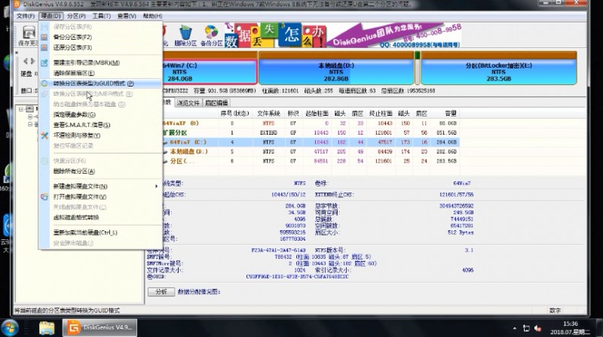Select 重建主引导记录(MBR) menu entry
Screen dimensions: 603x337
pyautogui.click(x=100, y=62)
